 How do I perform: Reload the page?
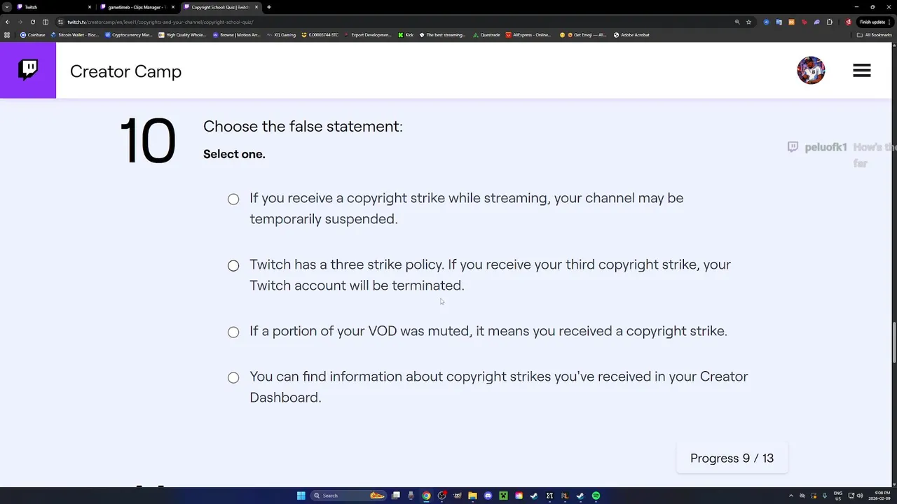coord(32,22)
